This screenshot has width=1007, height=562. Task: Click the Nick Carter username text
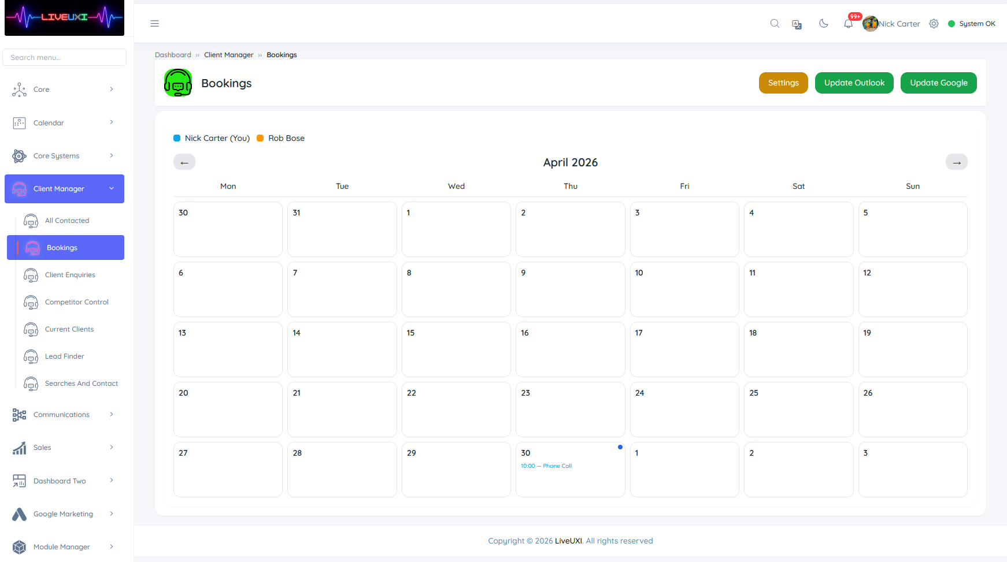coord(899,24)
